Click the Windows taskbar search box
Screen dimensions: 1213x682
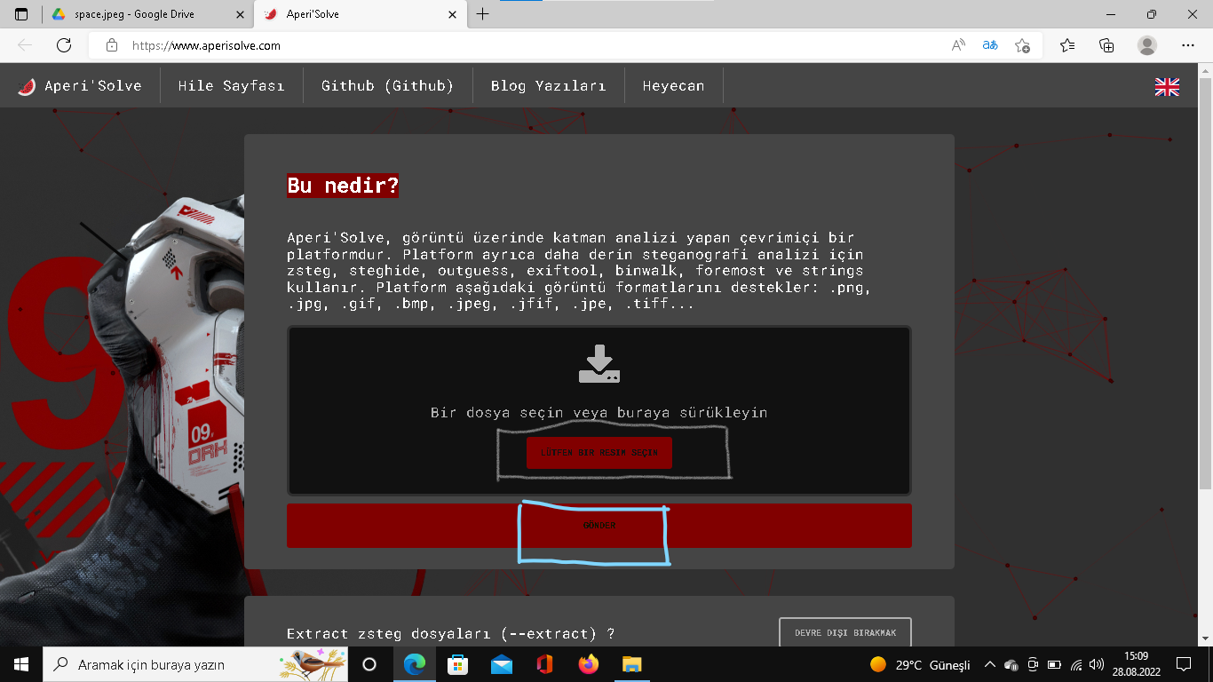(x=194, y=664)
